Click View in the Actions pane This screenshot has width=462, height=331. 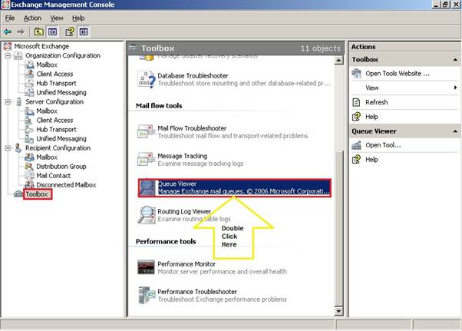372,88
